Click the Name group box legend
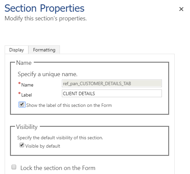The height and width of the screenshot is (174, 190). coord(24,63)
